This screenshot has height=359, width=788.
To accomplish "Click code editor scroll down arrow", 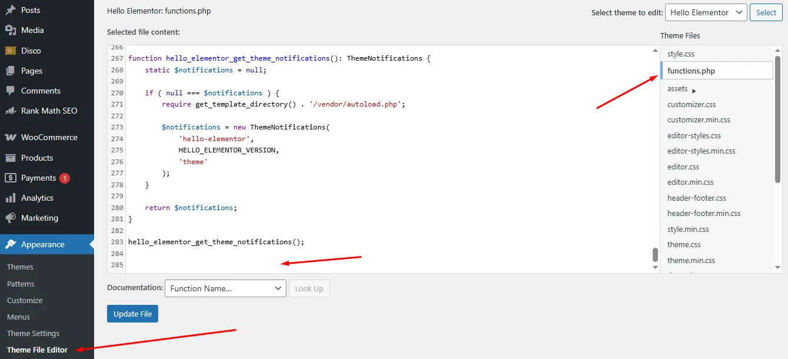I will pos(655,268).
